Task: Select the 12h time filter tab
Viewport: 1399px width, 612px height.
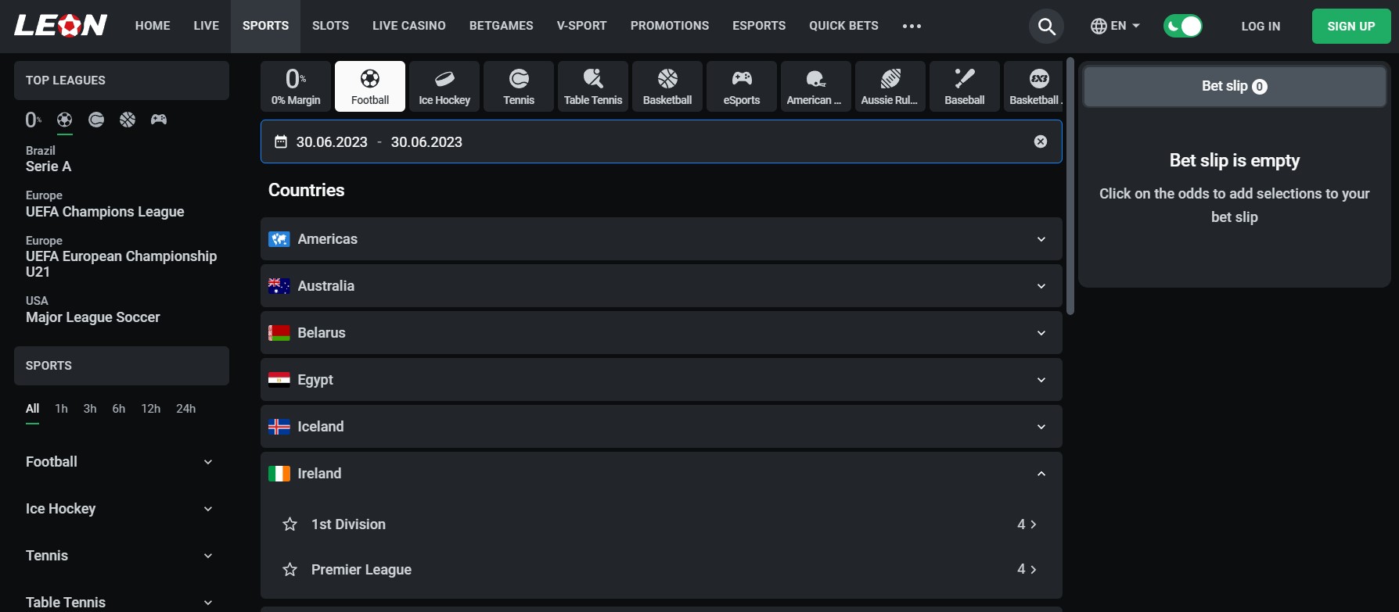Action: (151, 409)
